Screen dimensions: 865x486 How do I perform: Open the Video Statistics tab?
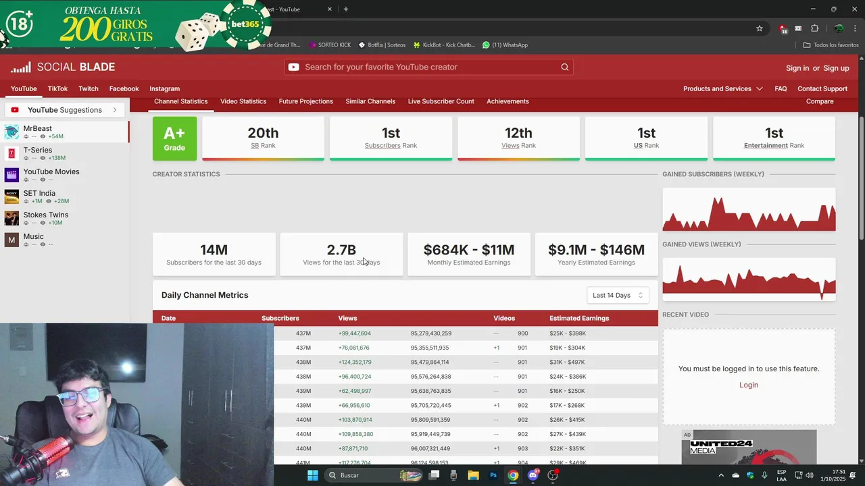243,101
